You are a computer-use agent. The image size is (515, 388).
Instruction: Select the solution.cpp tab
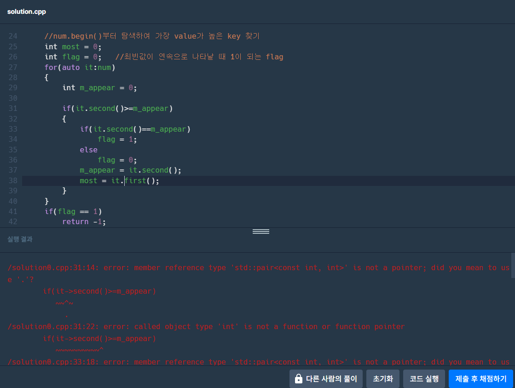(x=26, y=12)
